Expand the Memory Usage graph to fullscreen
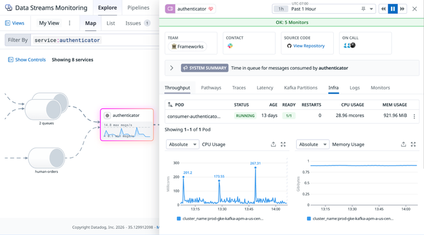Screen dimensions: 424x235 pos(413,144)
